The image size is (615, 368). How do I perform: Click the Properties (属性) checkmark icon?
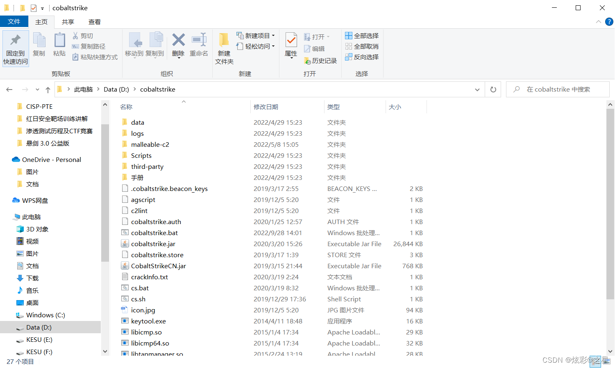(291, 40)
